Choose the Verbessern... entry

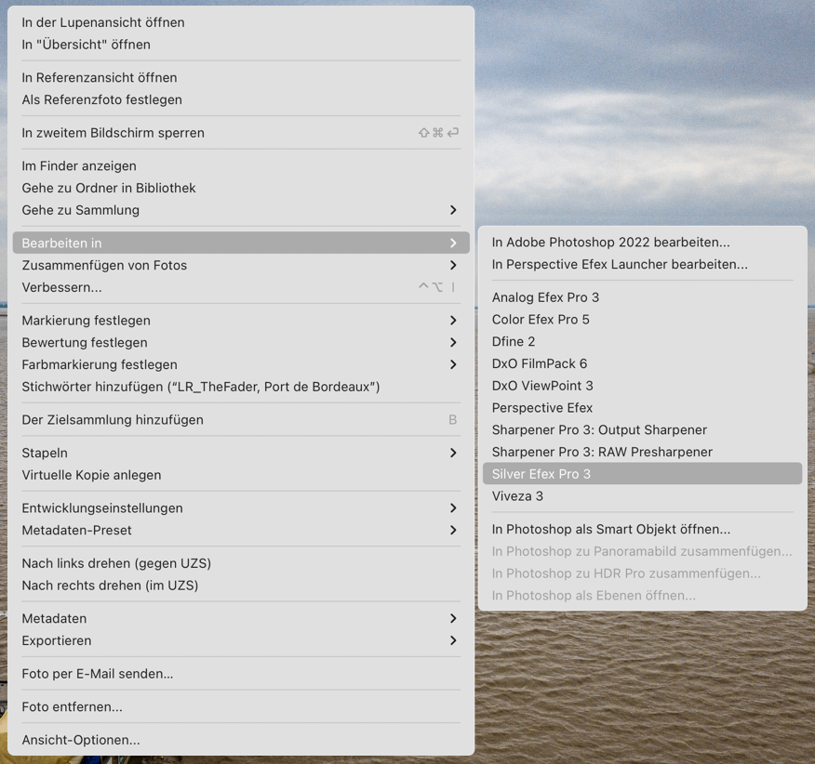coord(241,287)
